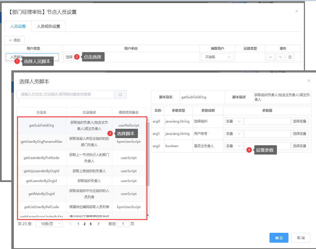Image resolution: width=316 pixels, height=249 pixels.
Task: Click the search magnifier icon button
Action: point(120,94)
